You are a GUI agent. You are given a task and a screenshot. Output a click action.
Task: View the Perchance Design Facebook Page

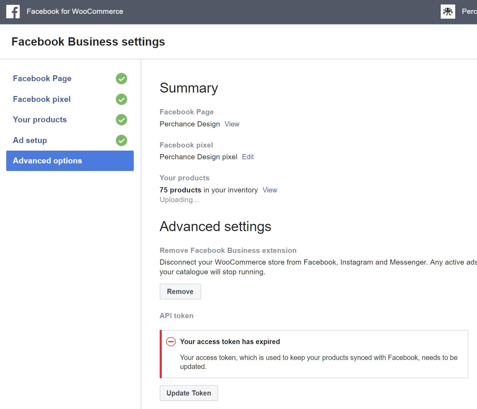coord(232,124)
